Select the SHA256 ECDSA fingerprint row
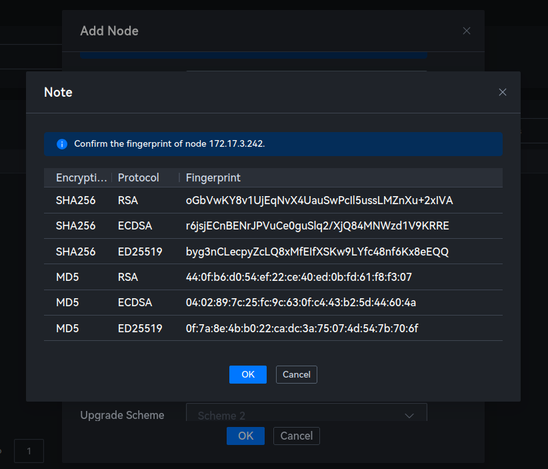548x469 pixels. pyautogui.click(x=273, y=226)
